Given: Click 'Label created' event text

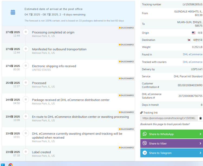Looking at the screenshot, I should (41, 152).
